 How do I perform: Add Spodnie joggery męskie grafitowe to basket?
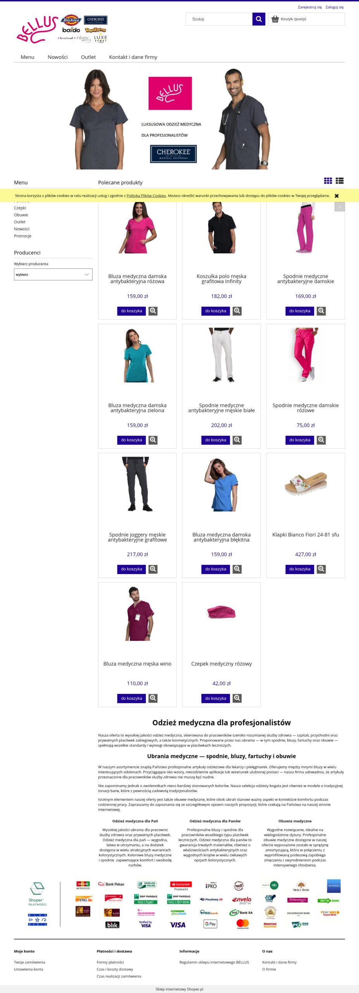point(131,569)
